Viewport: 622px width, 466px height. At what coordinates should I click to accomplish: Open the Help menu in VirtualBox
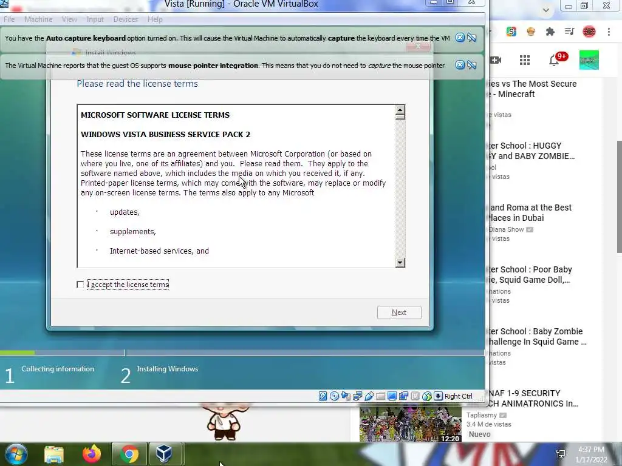pyautogui.click(x=155, y=19)
